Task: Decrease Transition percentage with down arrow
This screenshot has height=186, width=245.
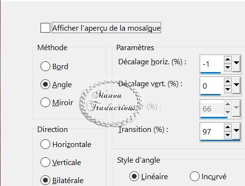Action: click(x=227, y=135)
